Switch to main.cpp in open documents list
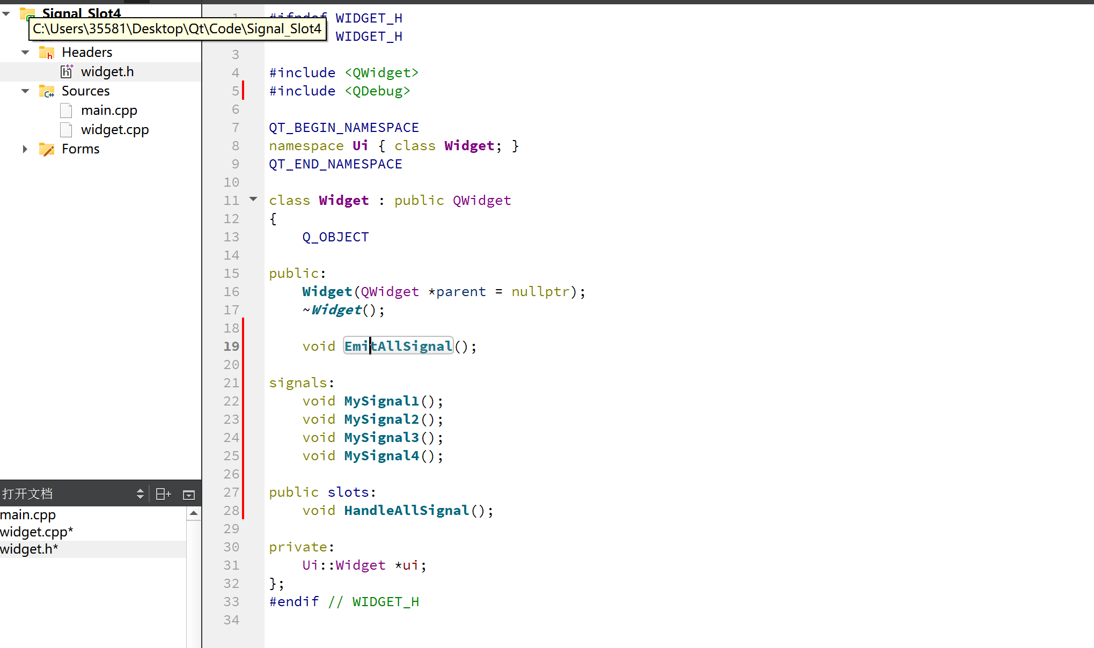 click(x=28, y=514)
